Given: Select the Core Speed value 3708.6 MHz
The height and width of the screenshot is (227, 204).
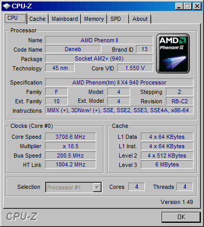Looking at the screenshot, I should tap(71, 137).
